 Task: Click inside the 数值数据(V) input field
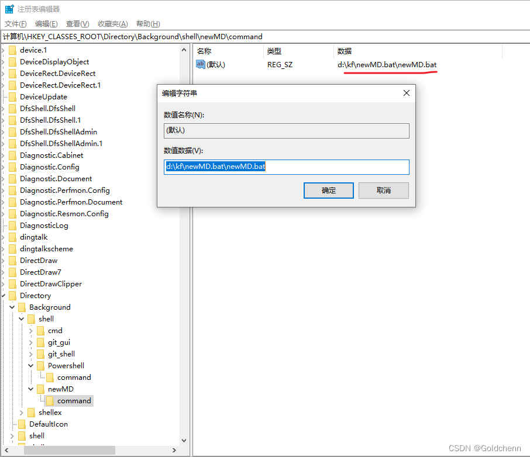286,167
